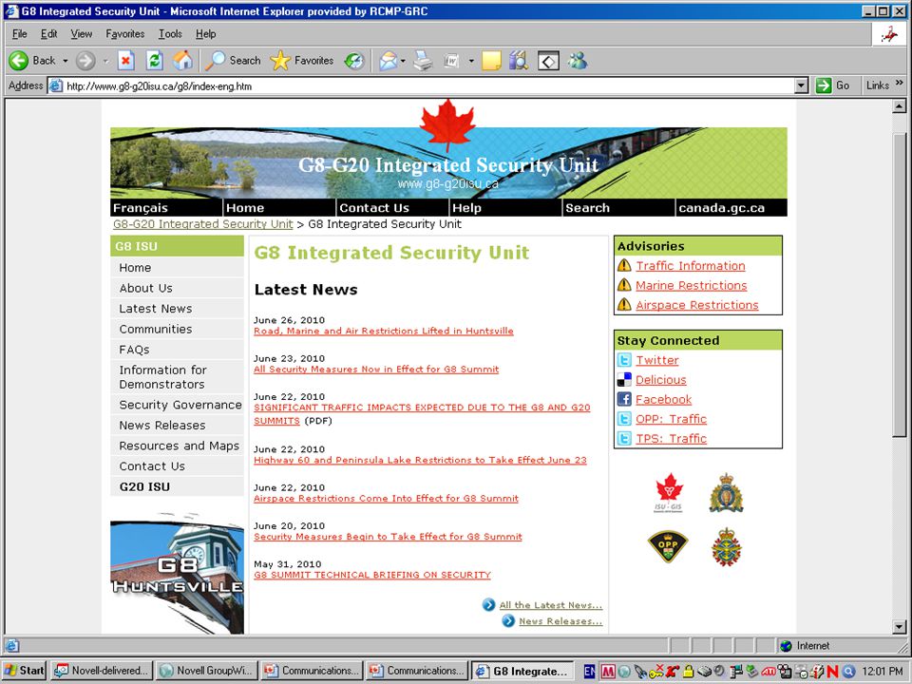912x684 pixels.
Task: Click the vertical scrollbar down arrow
Action: 900,627
